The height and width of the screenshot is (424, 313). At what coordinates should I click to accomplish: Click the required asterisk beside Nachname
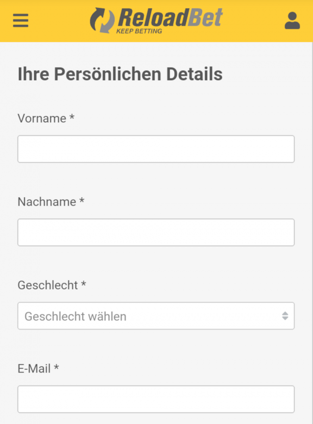click(82, 201)
